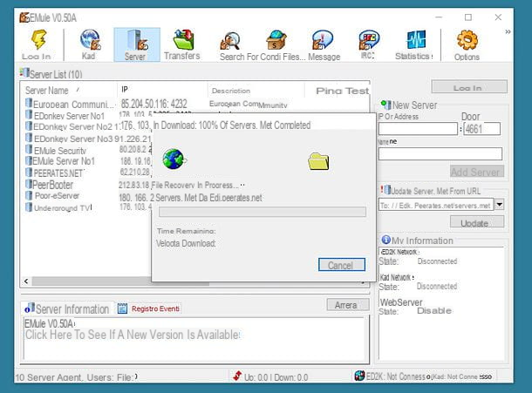Open the Message toolbar icon
Screen dimensions: 532x393
323,40
